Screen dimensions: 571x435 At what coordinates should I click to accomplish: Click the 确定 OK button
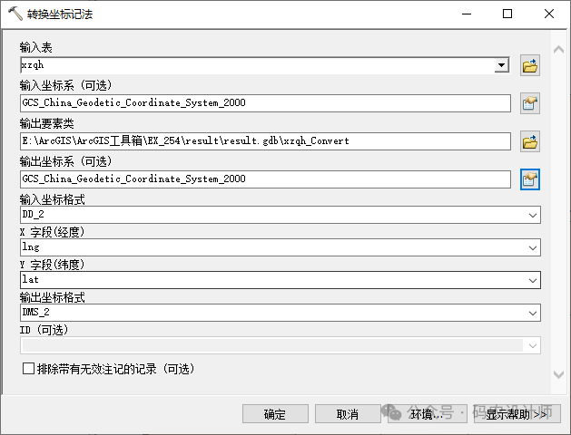[x=274, y=414]
